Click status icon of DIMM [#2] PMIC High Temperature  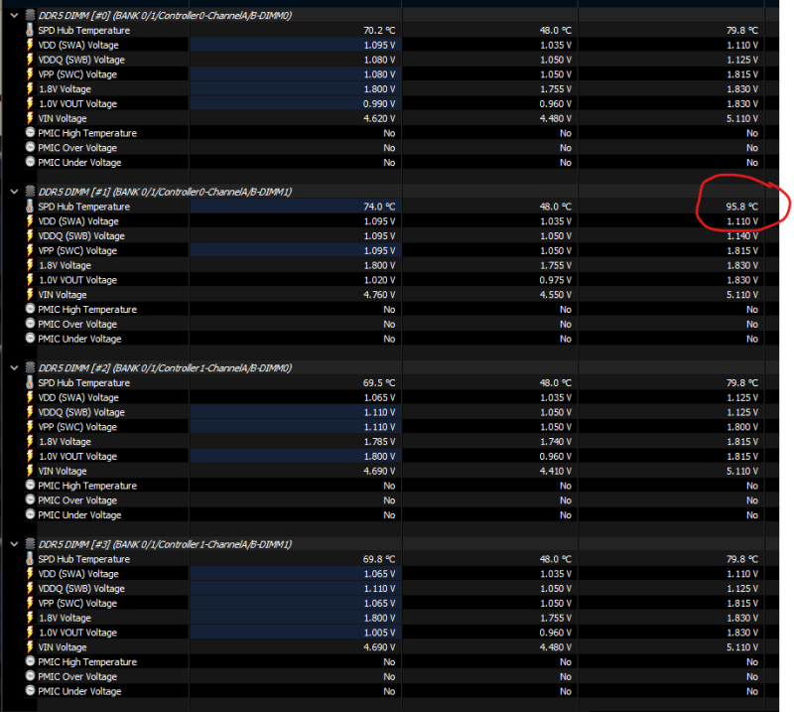tap(31, 486)
